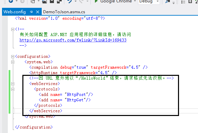Viewport: 198px width, 133px height.
Task: Collapse the XML comment block outline
Action: [x=13, y=29]
